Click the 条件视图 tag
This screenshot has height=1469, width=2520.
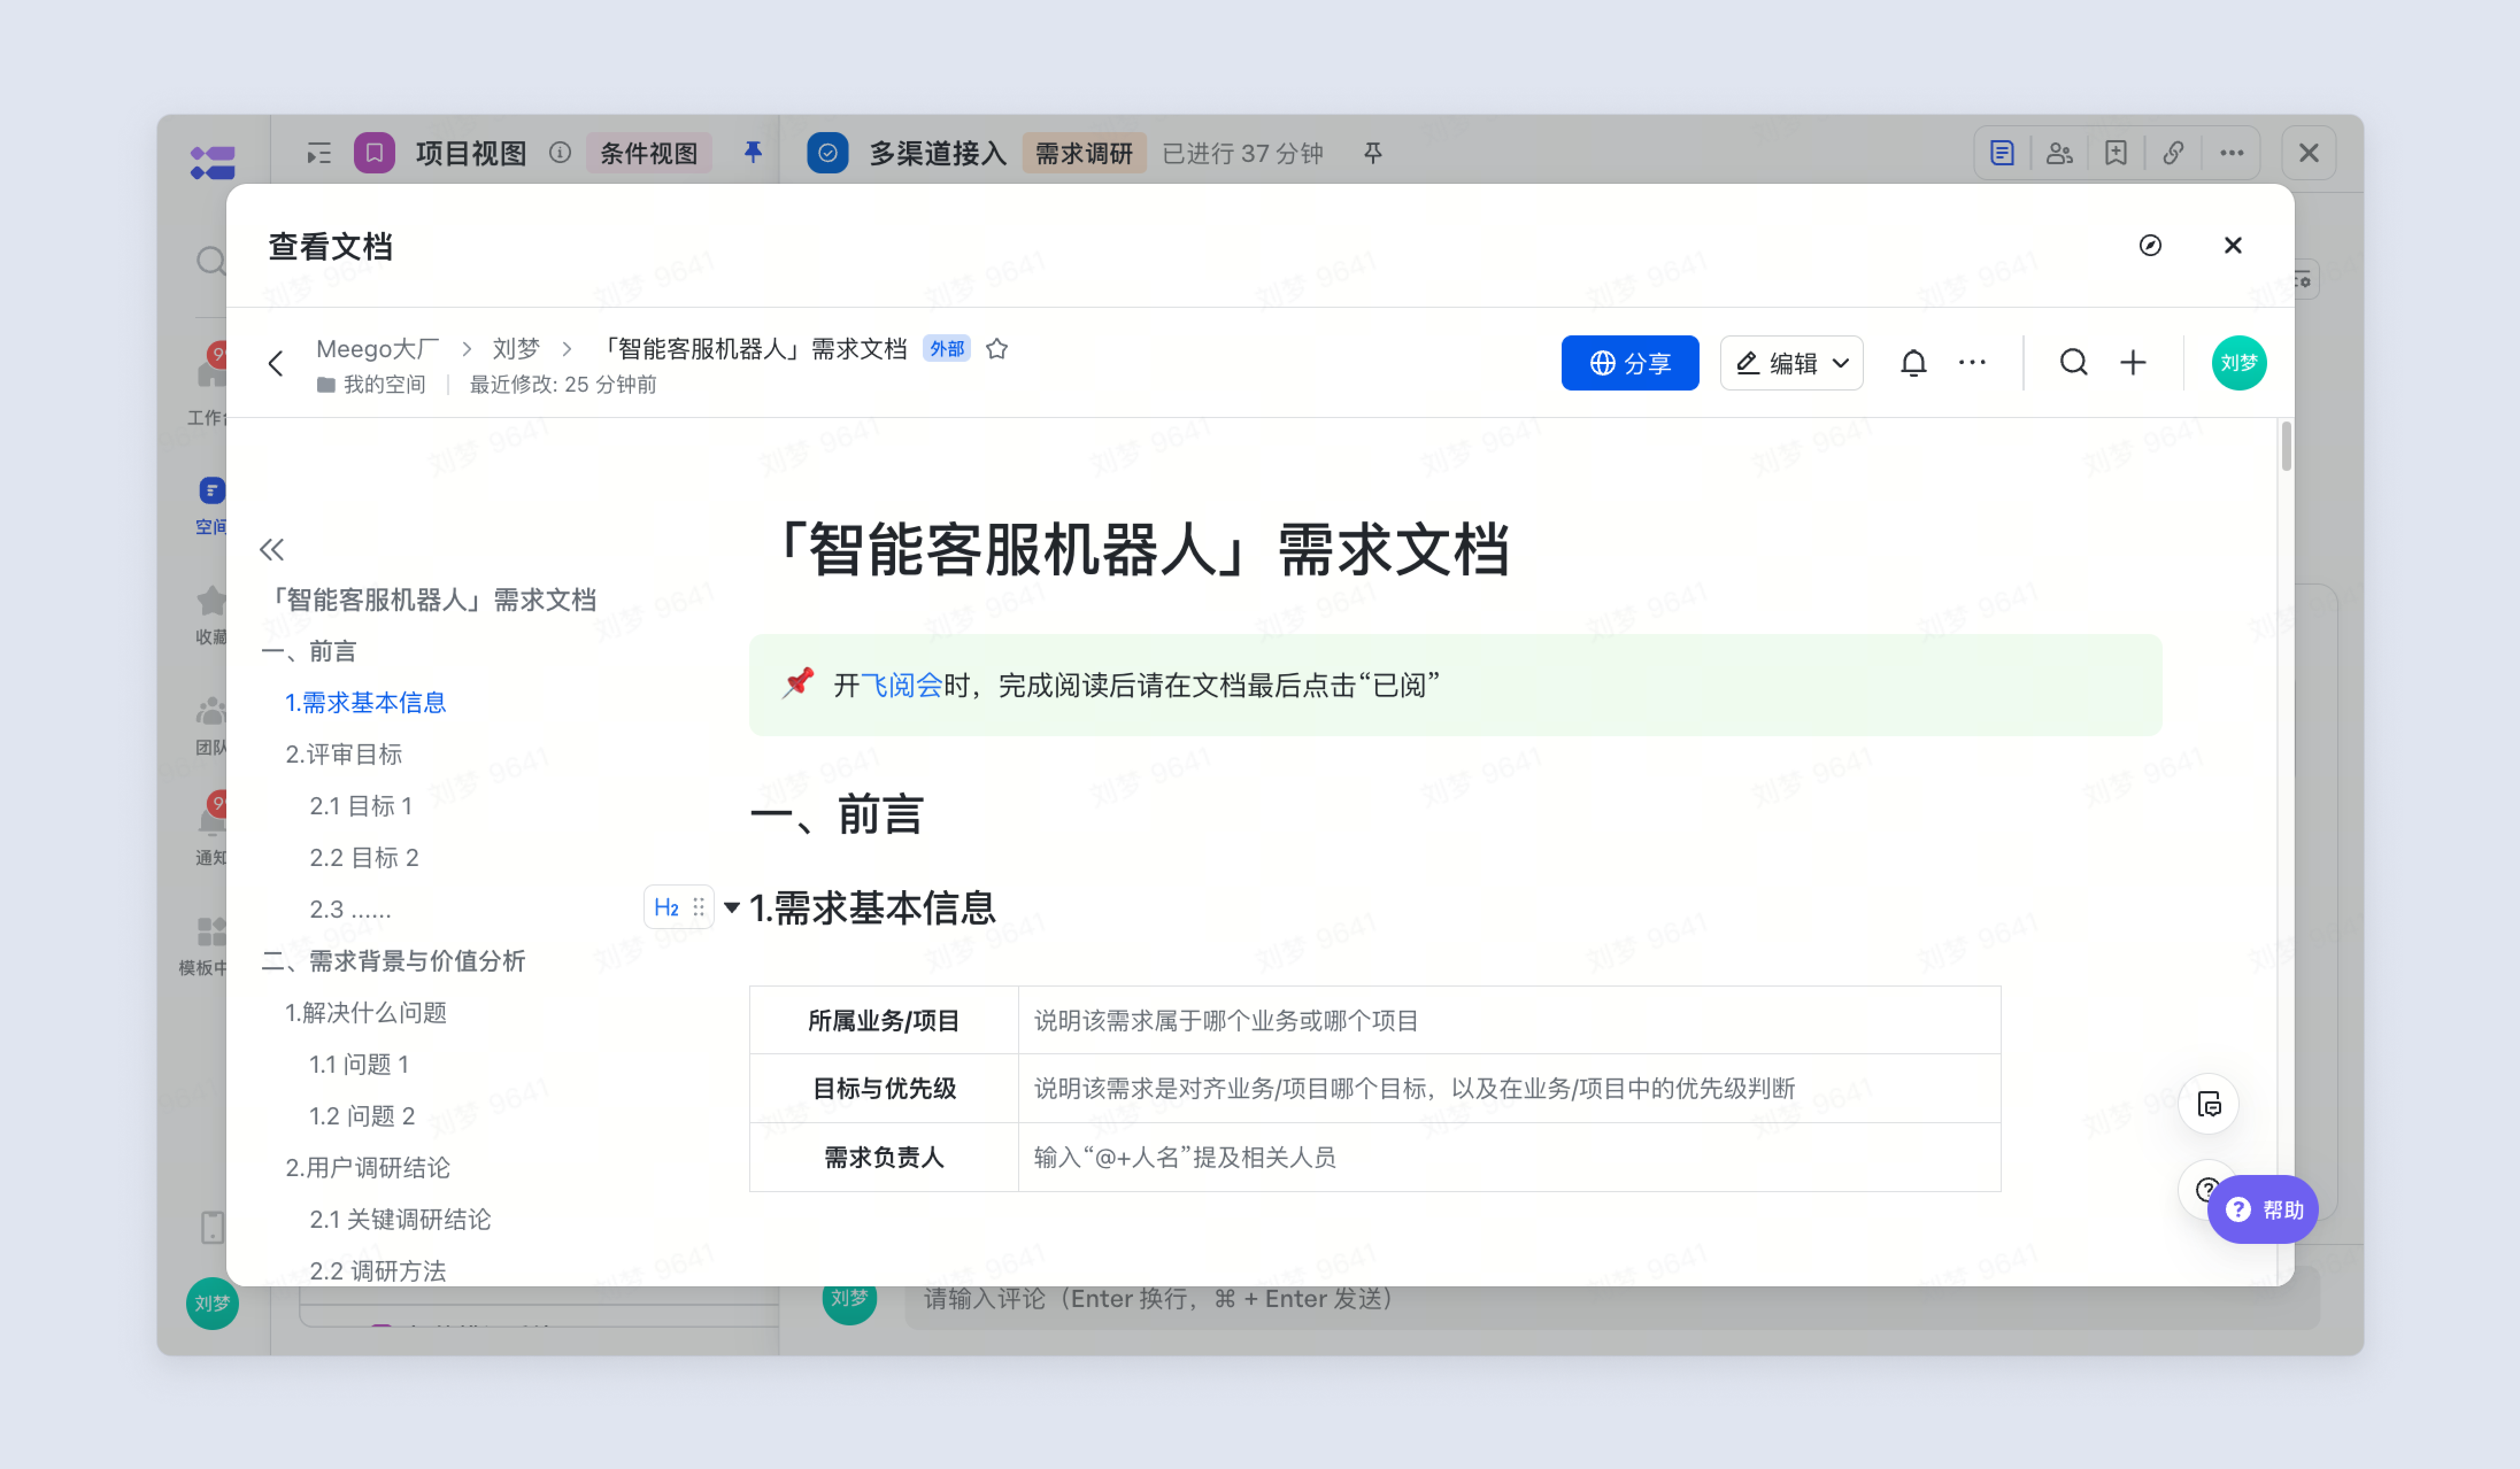coord(649,153)
